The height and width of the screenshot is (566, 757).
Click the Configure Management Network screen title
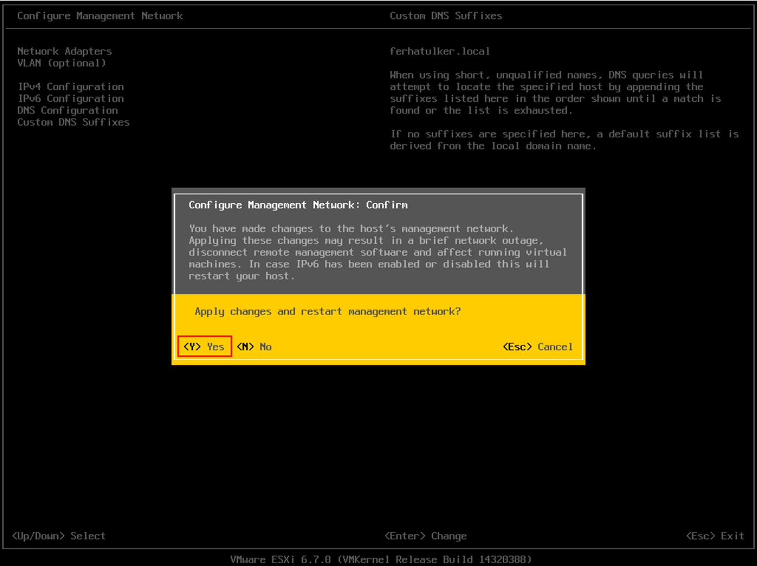click(x=100, y=16)
